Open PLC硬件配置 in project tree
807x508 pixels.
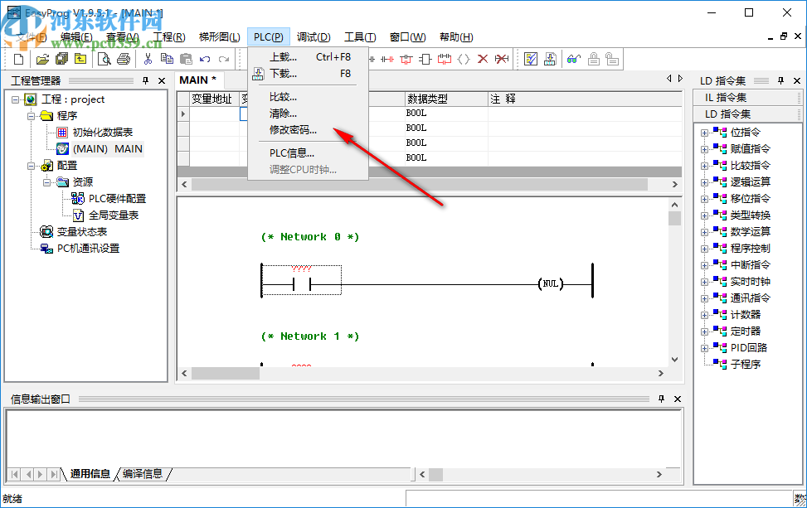point(117,198)
